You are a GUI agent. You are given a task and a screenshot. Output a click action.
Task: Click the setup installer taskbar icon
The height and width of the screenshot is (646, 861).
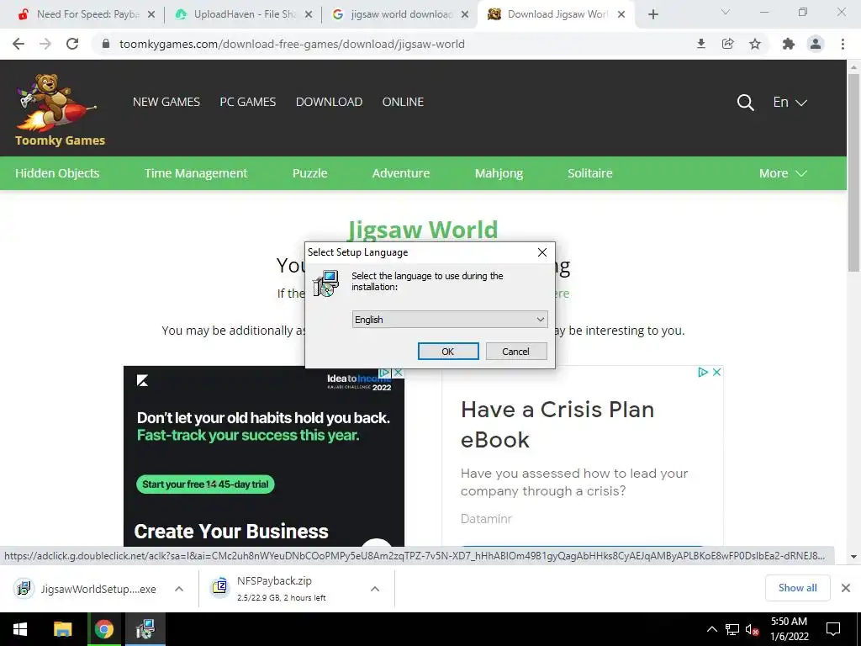click(145, 629)
